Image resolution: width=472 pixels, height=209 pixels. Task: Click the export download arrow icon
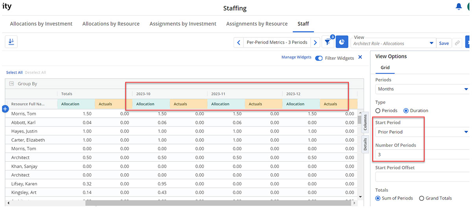(11, 42)
